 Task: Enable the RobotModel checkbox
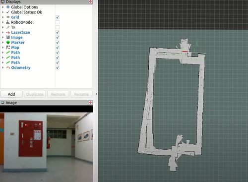point(58,22)
